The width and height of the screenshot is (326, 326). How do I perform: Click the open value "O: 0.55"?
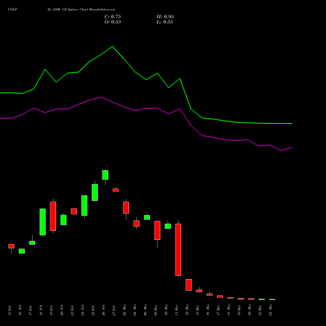(113, 22)
